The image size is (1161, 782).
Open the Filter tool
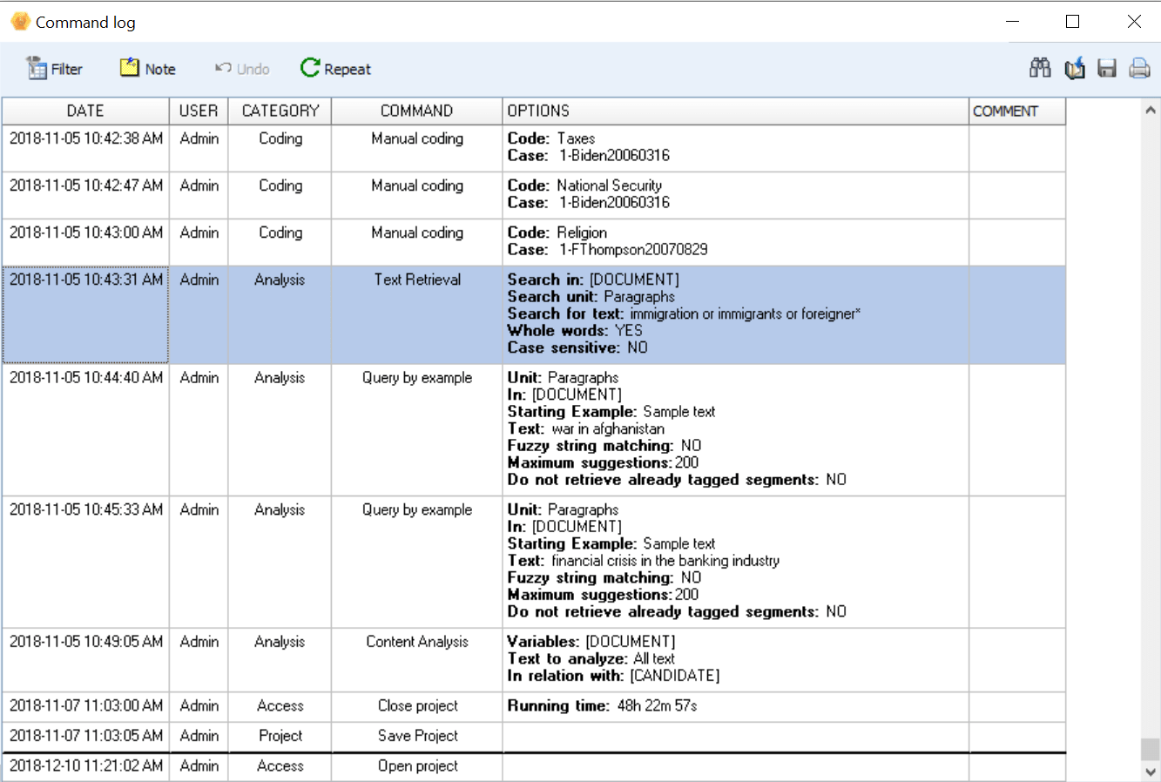coord(54,69)
